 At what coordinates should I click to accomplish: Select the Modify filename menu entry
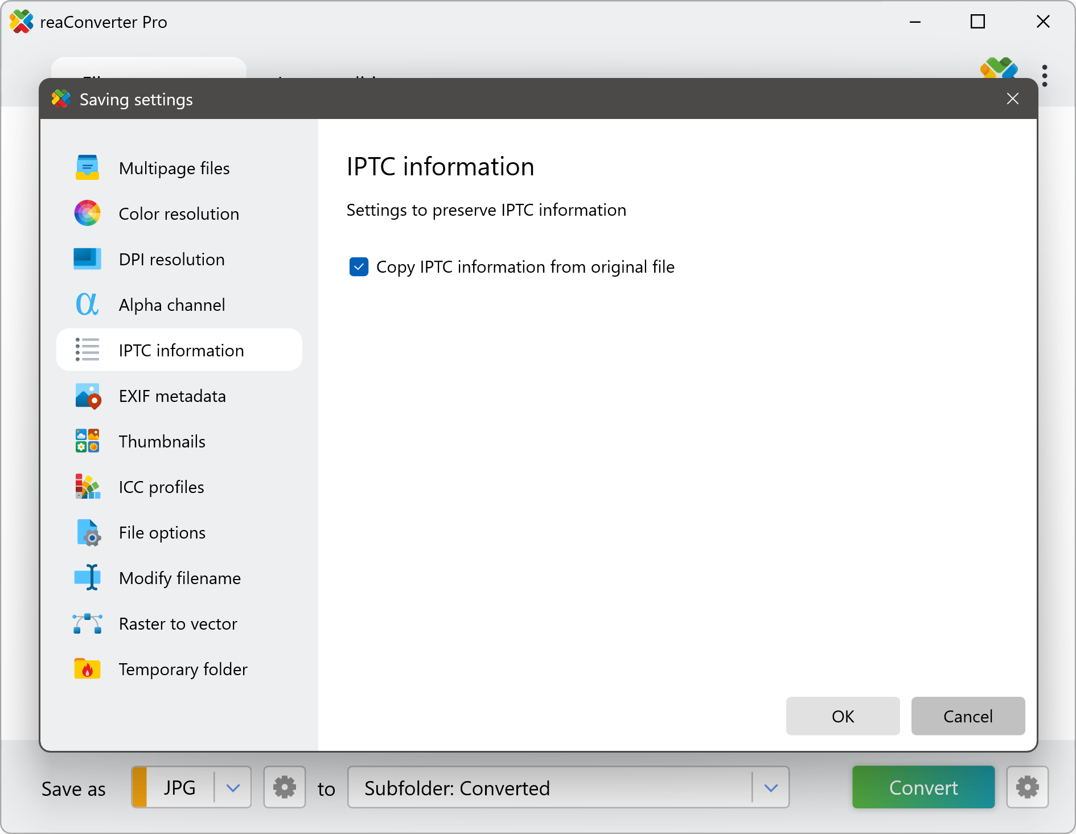pyautogui.click(x=179, y=578)
